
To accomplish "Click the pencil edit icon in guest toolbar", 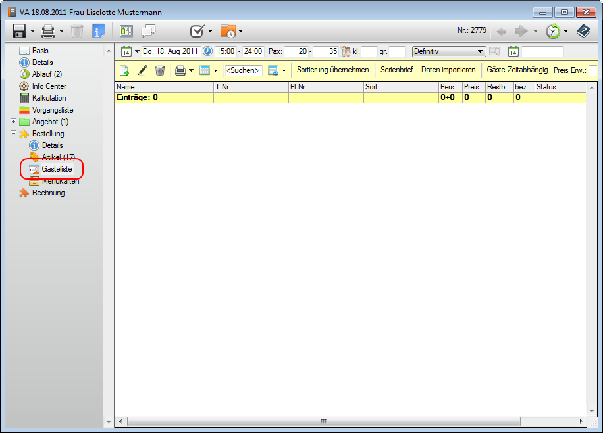I will tap(142, 70).
